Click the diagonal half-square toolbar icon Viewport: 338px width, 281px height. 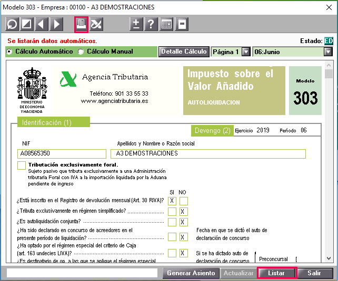(27, 24)
